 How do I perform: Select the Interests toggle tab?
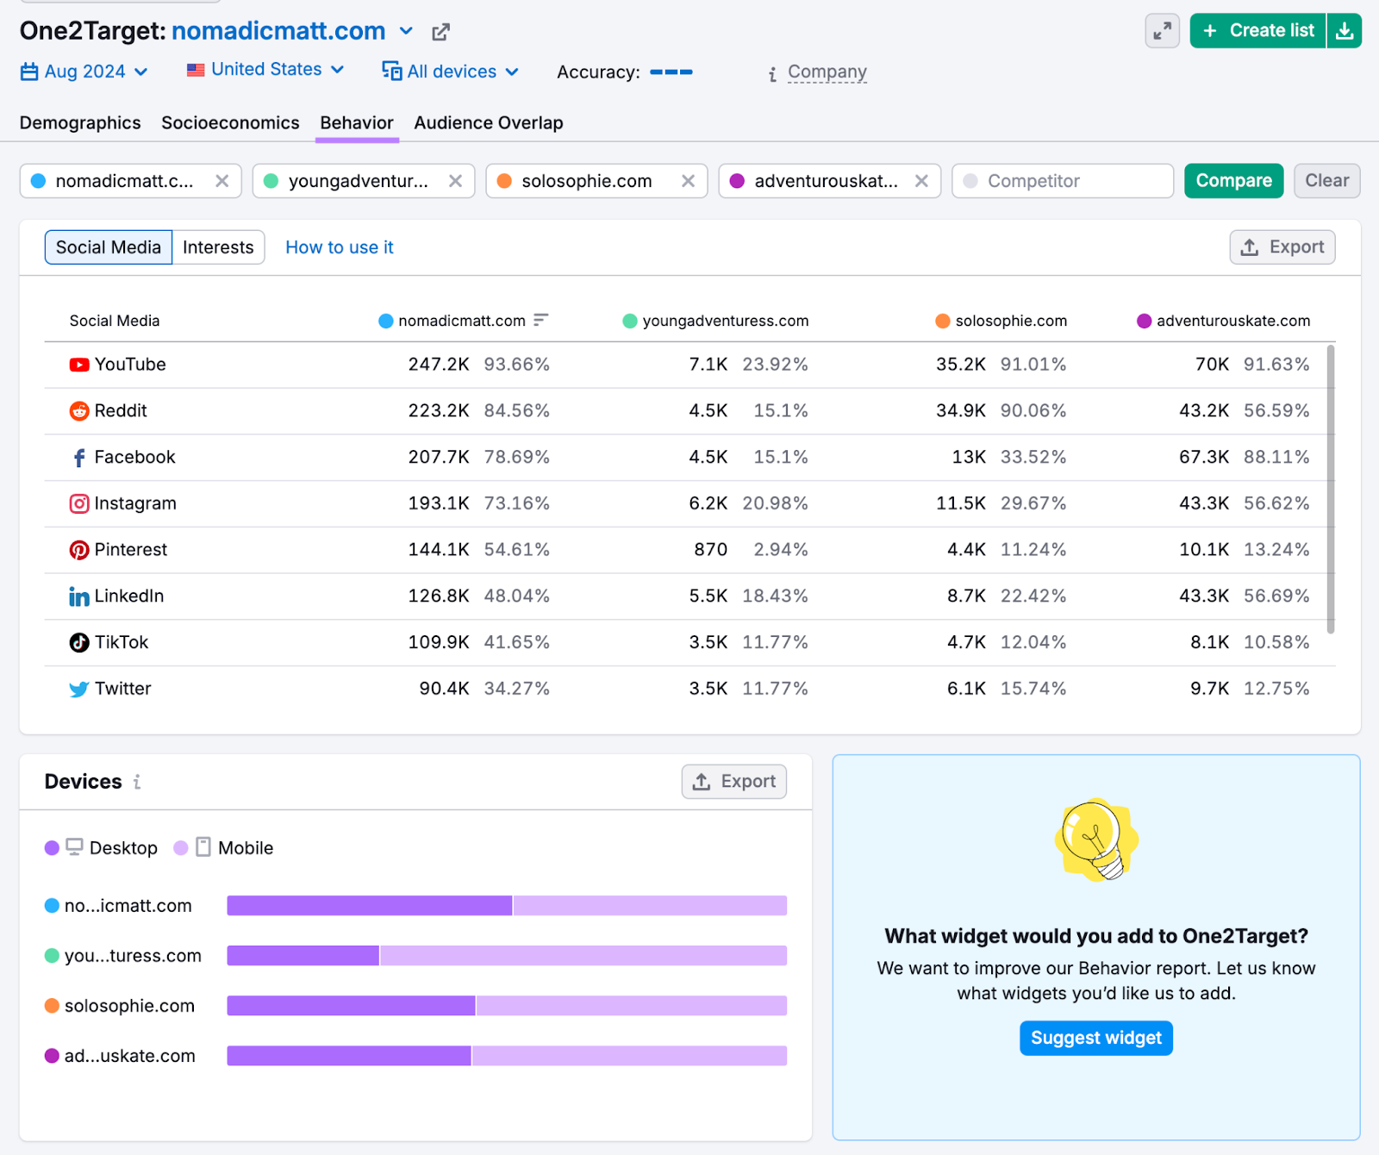(218, 247)
